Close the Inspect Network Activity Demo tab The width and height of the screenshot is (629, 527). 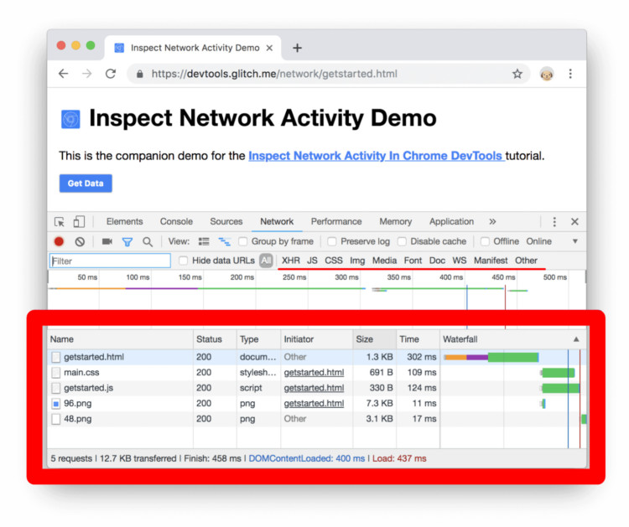pyautogui.click(x=269, y=48)
